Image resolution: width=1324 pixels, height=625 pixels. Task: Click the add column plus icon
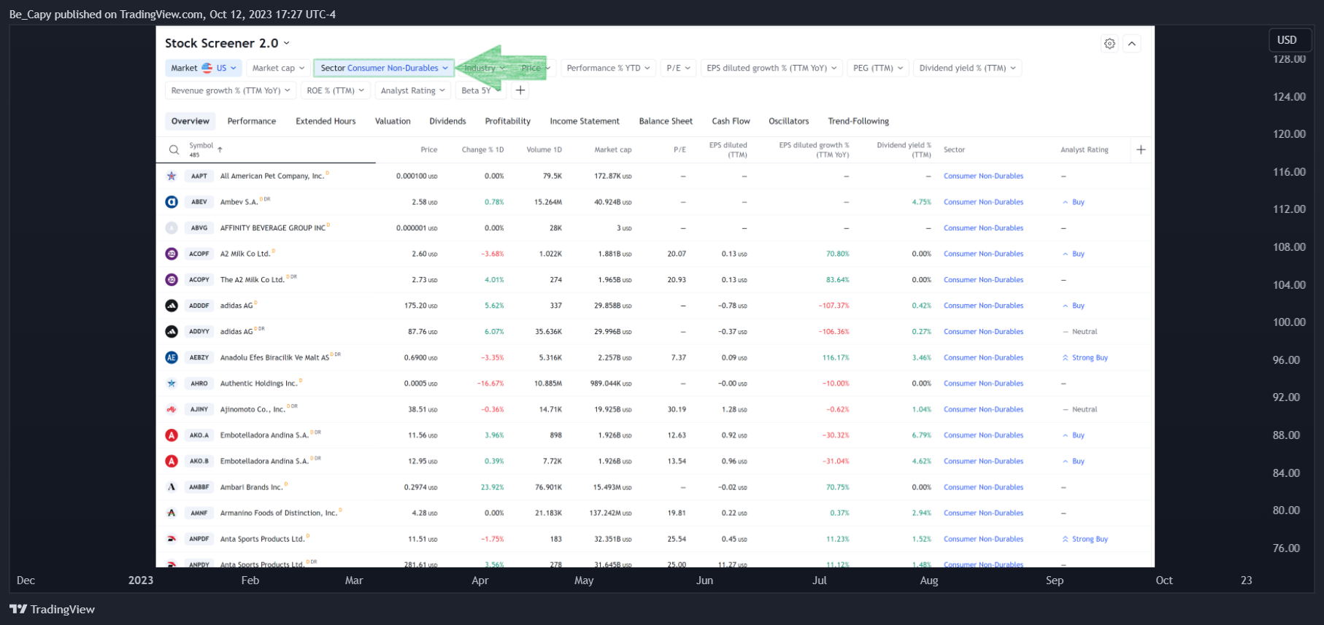click(1141, 150)
